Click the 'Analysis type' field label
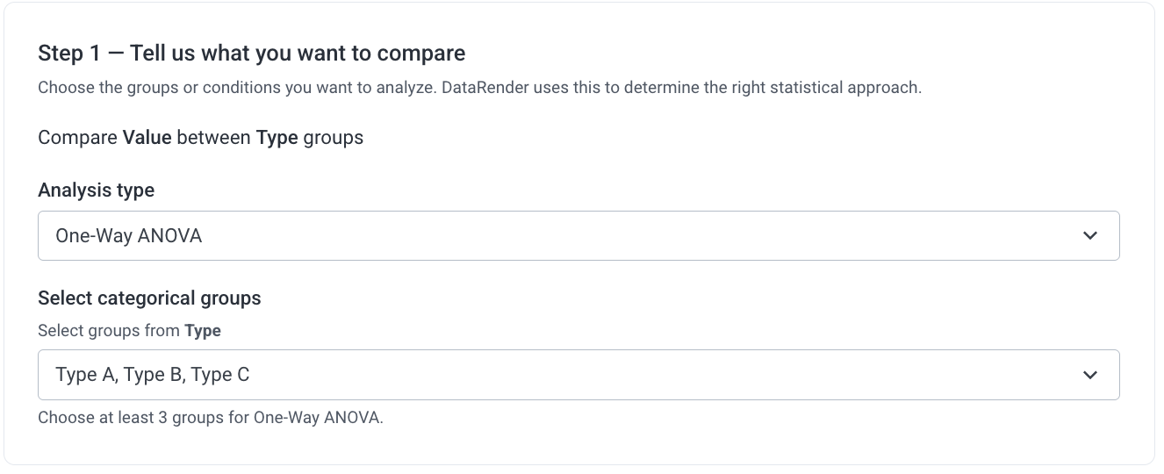 point(97,190)
